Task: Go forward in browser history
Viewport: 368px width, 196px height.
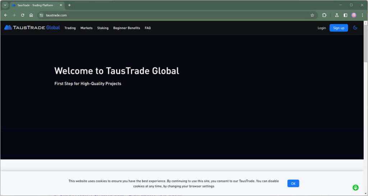Action: click(14, 15)
